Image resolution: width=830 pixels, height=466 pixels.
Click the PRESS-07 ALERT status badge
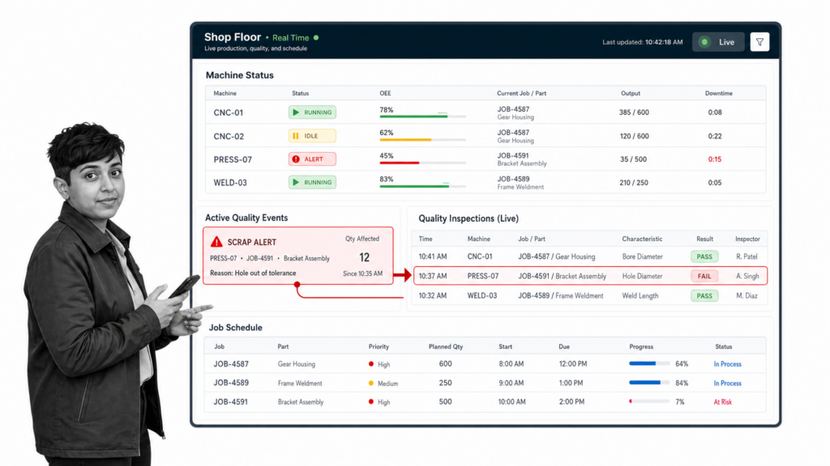click(x=312, y=159)
